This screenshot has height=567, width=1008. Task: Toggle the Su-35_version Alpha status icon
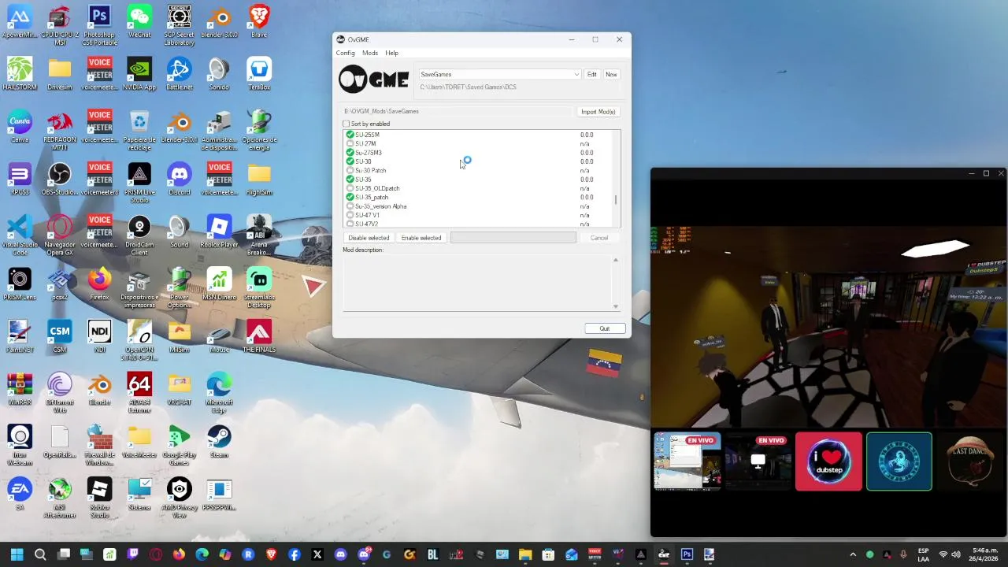(350, 206)
